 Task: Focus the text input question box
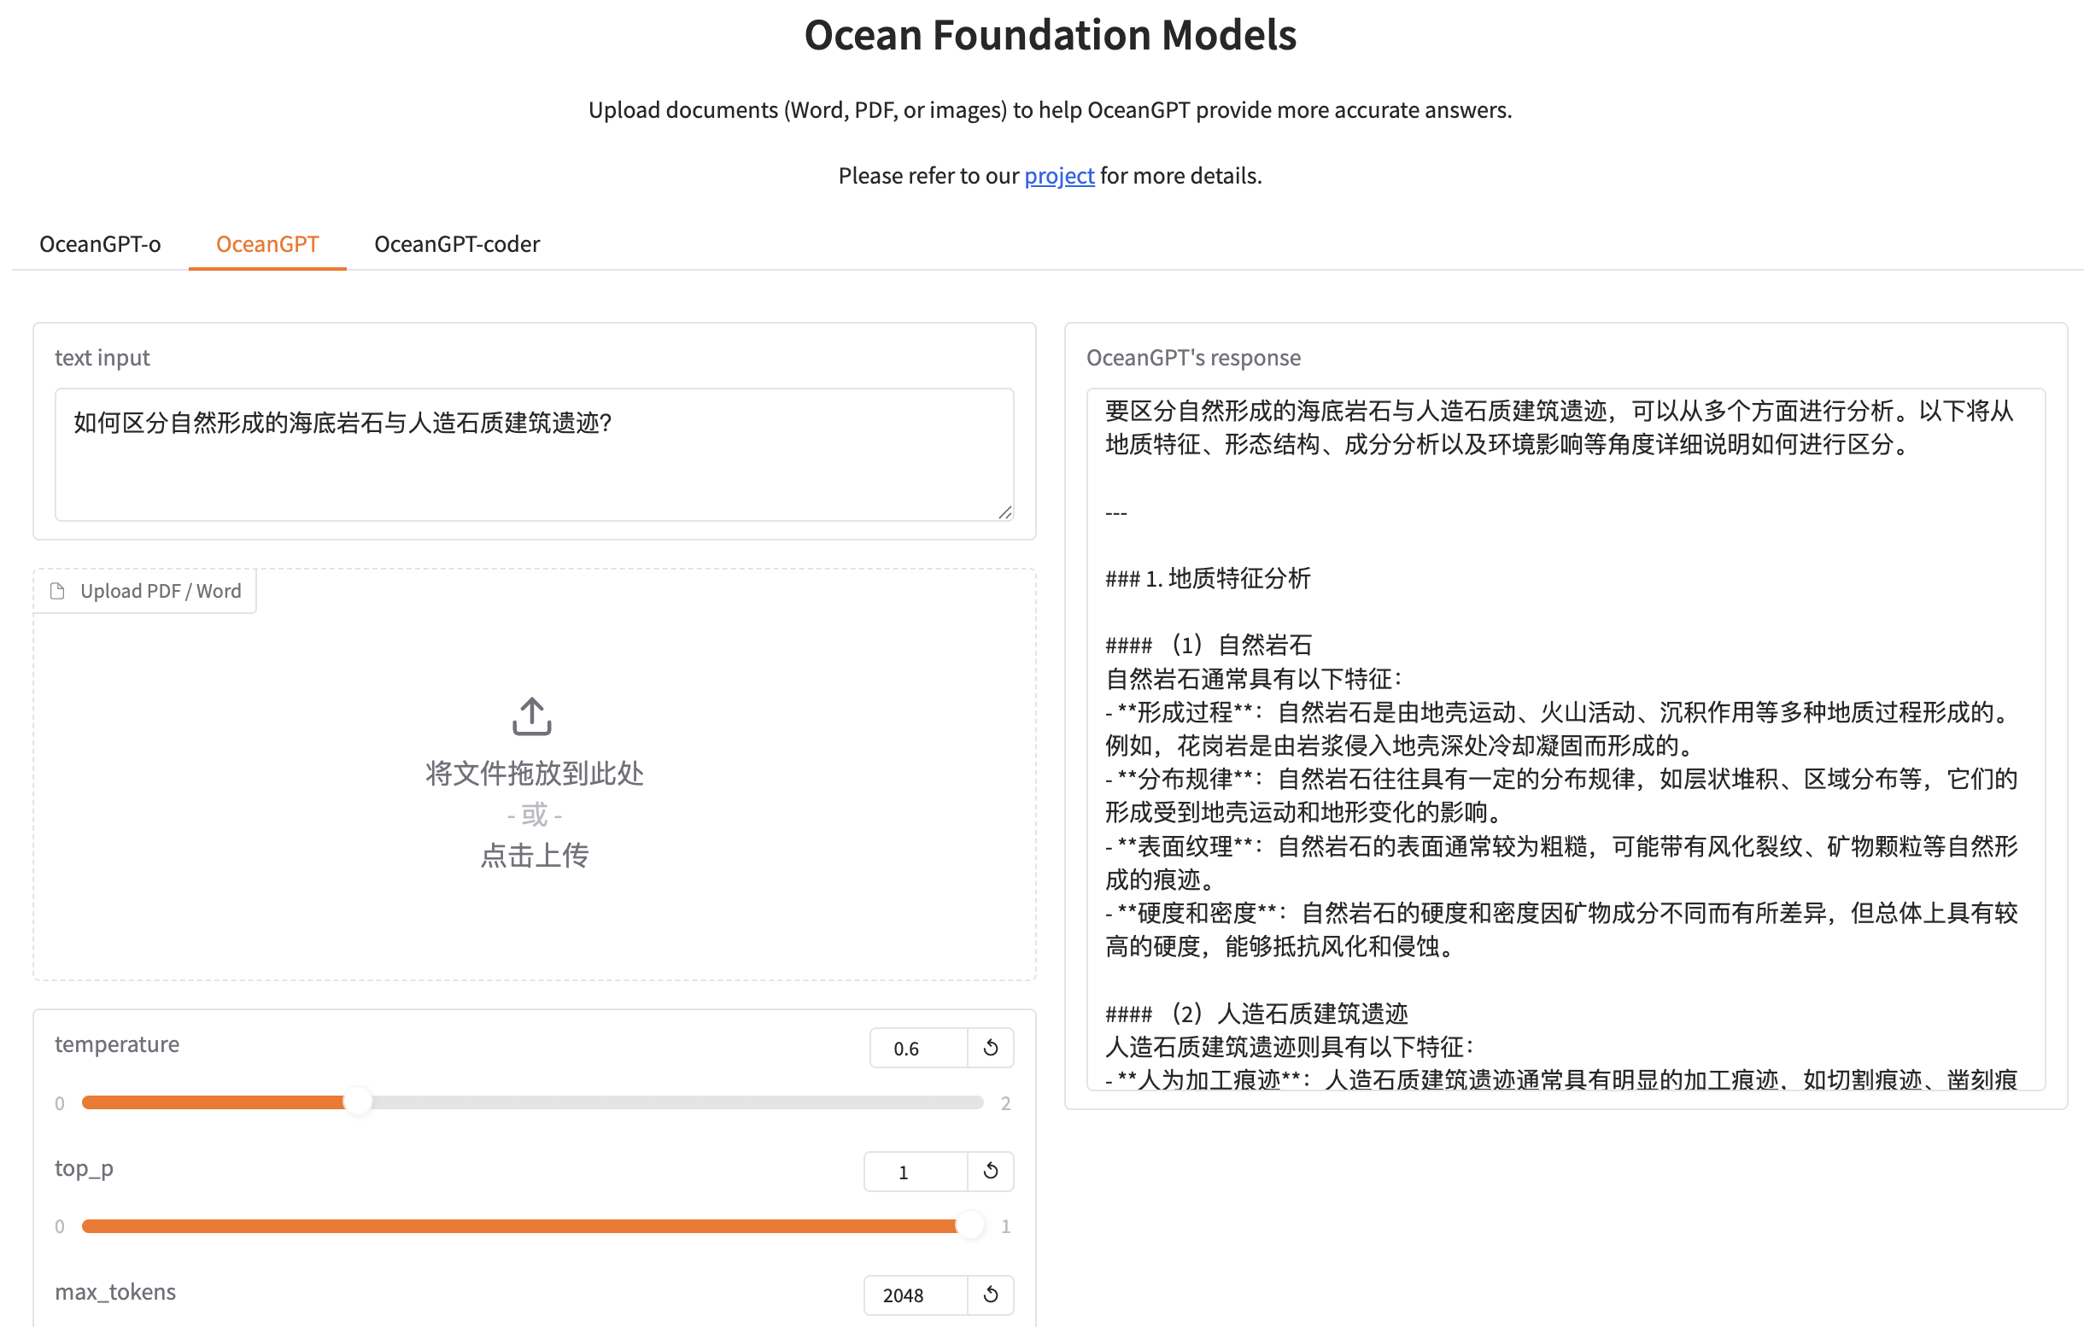click(534, 454)
